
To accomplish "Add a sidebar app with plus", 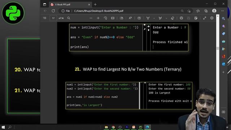I will click(x=223, y=72).
